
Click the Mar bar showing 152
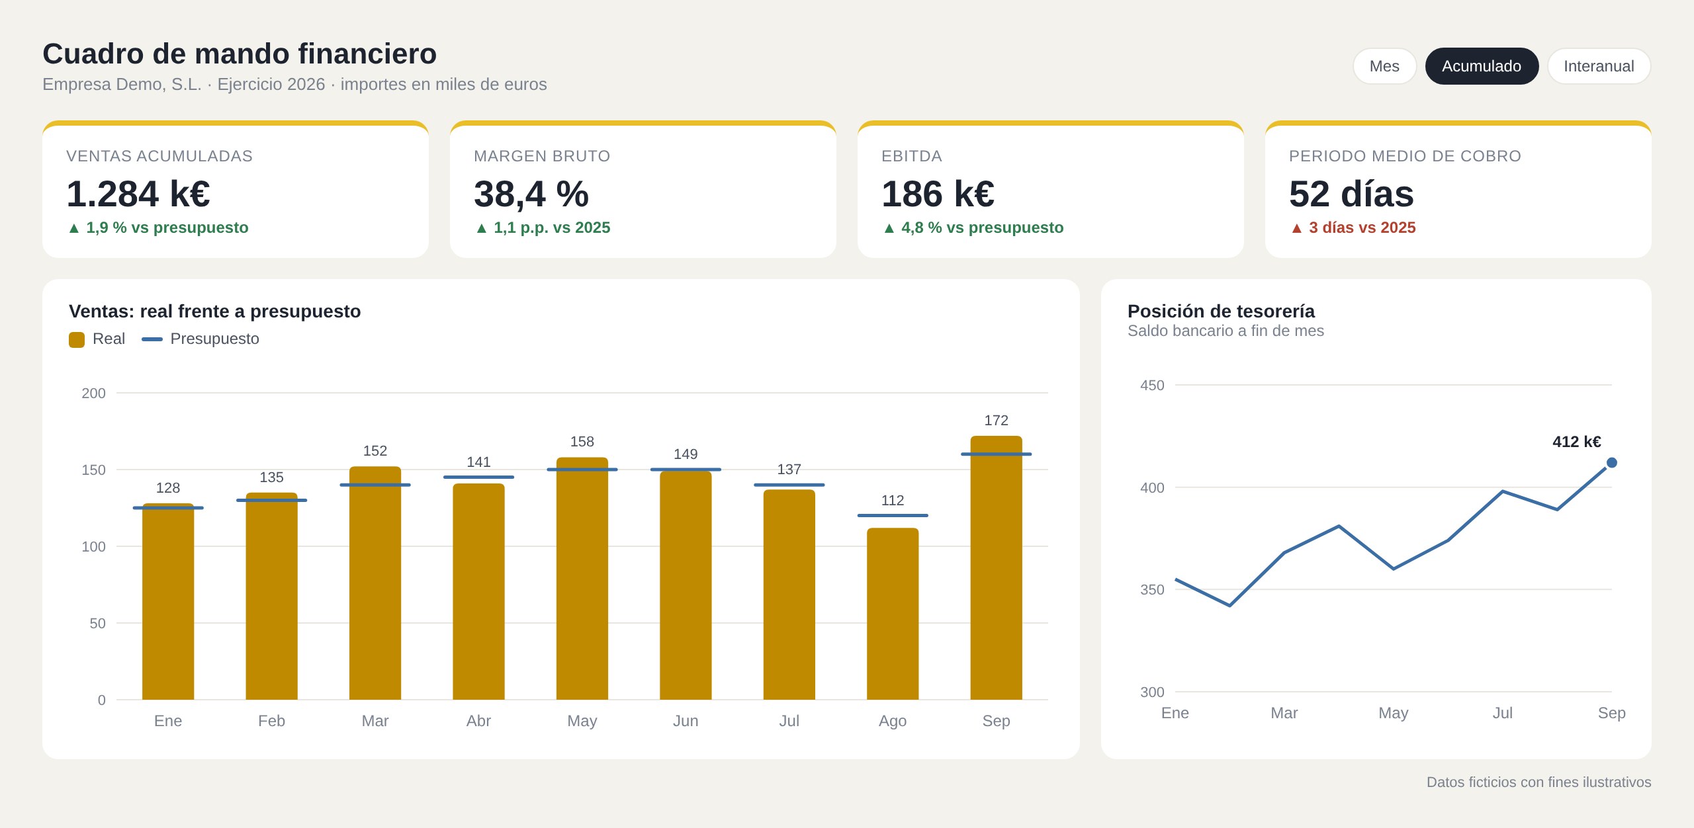375,583
